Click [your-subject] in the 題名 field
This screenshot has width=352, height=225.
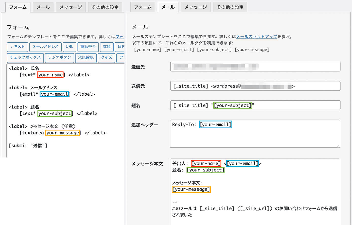click(233, 105)
